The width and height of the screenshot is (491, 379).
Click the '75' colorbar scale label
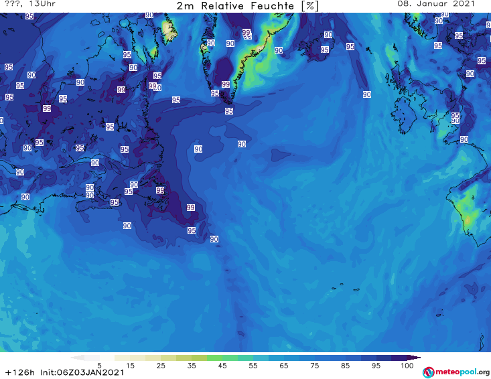(315, 366)
